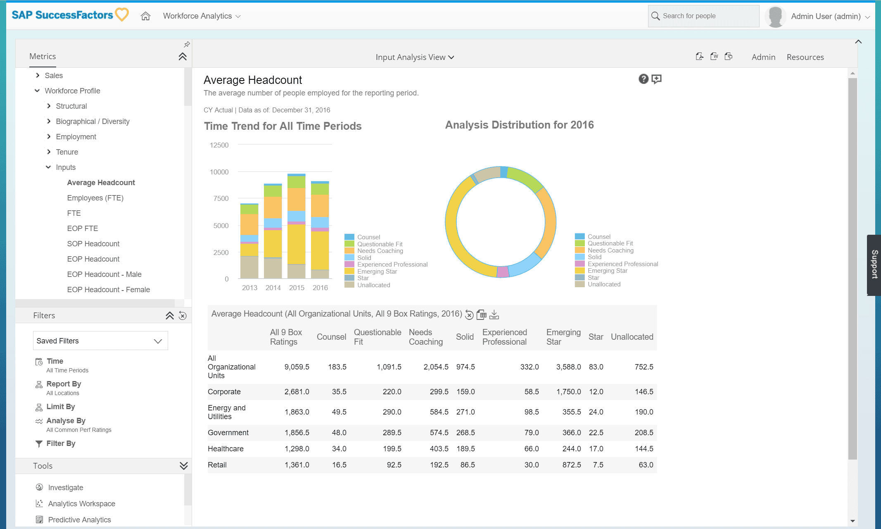The height and width of the screenshot is (529, 881).
Task: Switch to the Resources tab
Action: [805, 57]
